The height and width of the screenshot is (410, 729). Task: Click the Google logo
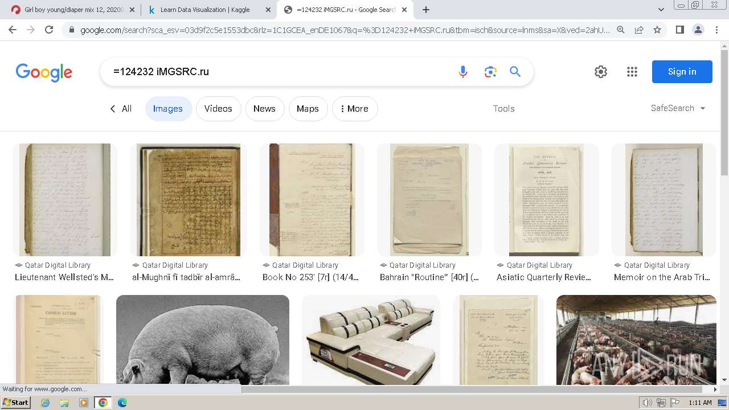coord(44,72)
